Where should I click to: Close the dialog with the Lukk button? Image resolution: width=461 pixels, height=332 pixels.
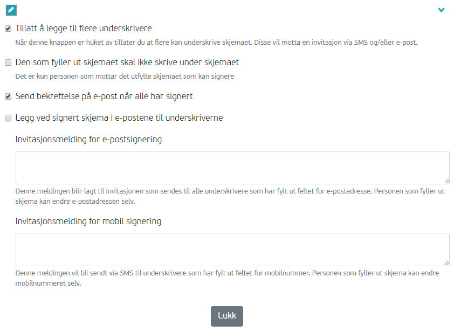pos(227,316)
